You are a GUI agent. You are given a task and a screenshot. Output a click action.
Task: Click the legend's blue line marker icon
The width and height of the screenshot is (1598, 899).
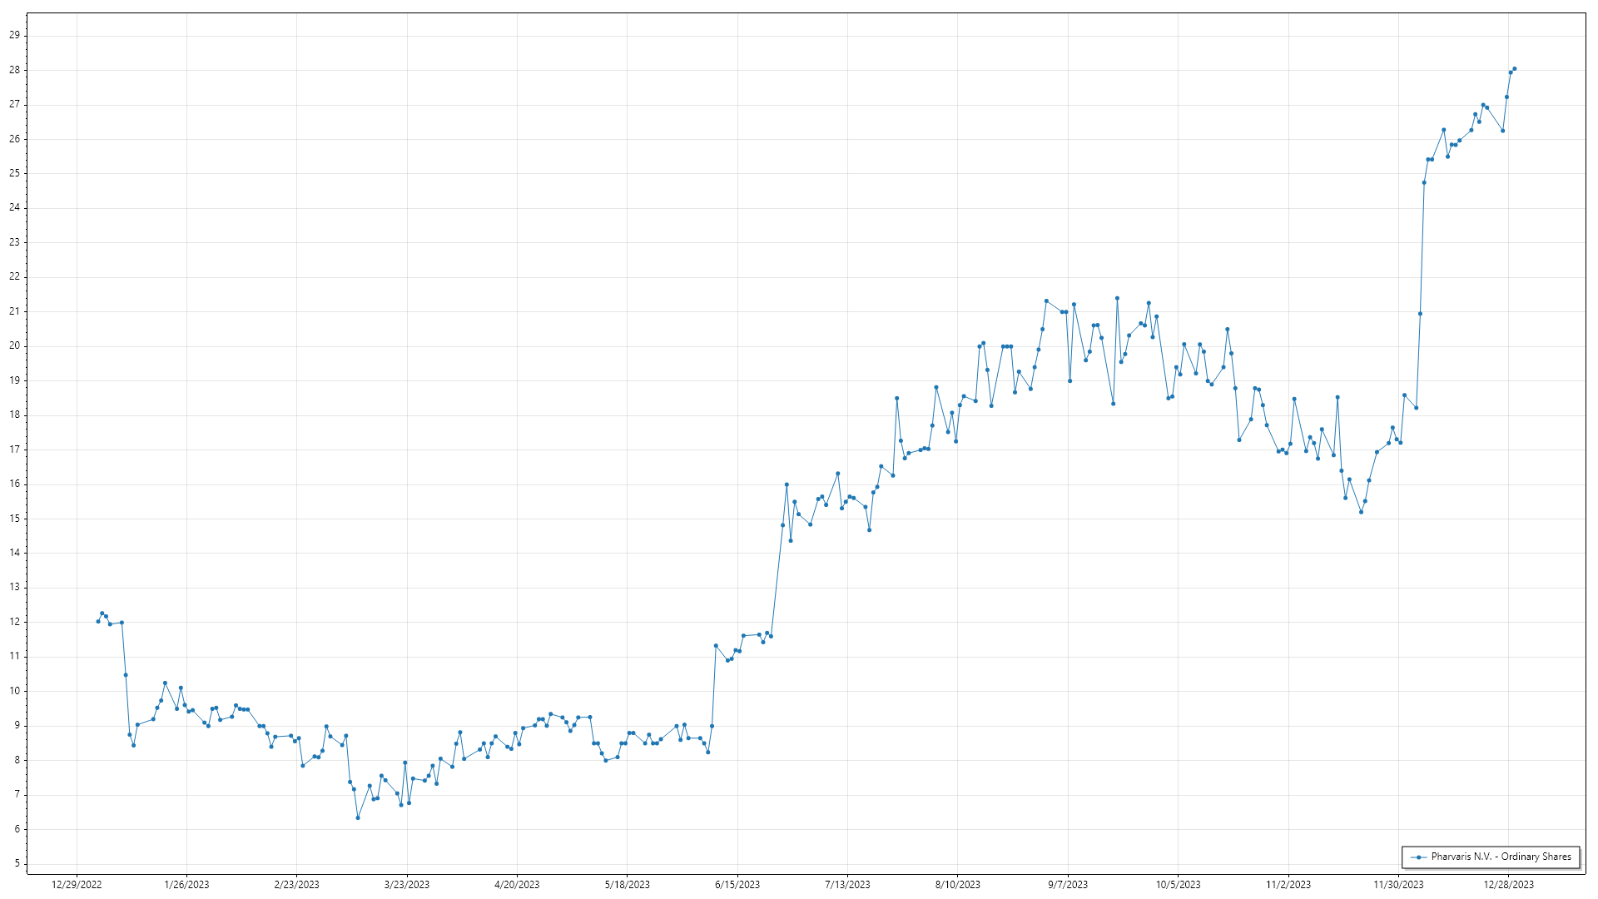click(1419, 857)
